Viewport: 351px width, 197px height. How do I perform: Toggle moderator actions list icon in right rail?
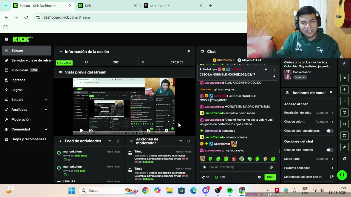pyautogui.click(x=344, y=101)
